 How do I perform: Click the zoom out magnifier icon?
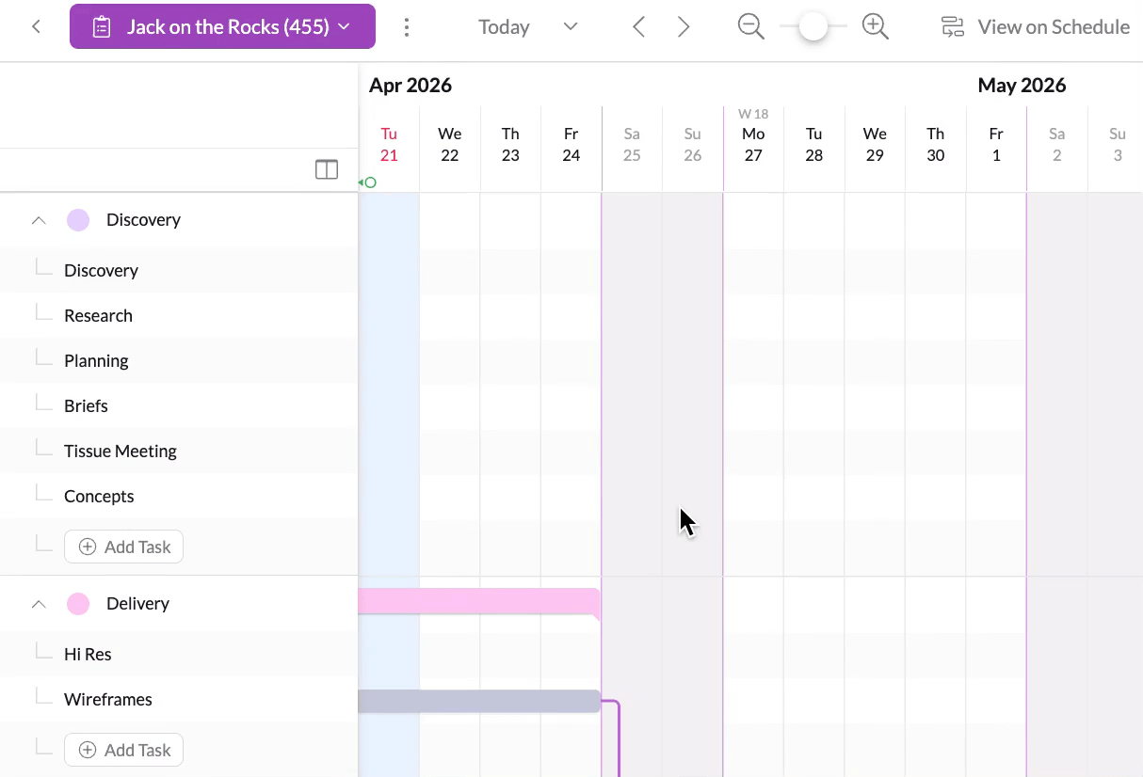pyautogui.click(x=750, y=27)
